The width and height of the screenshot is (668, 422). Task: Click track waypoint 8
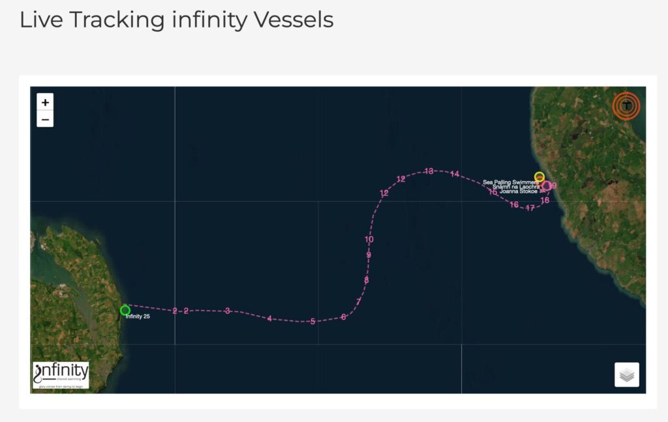(x=367, y=280)
